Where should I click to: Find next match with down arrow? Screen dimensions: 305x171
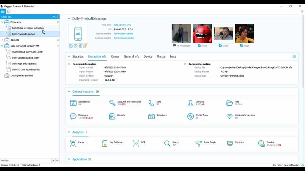(x=57, y=161)
